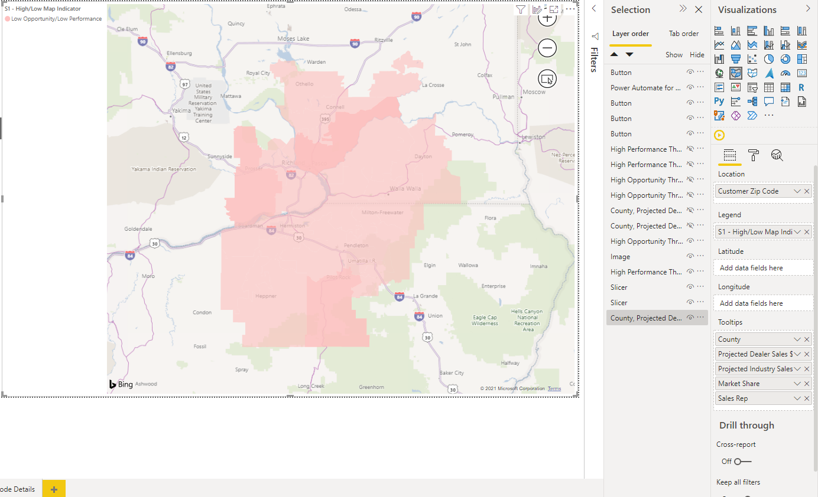Click Show all layers button
This screenshot has height=497, width=818.
tap(674, 54)
